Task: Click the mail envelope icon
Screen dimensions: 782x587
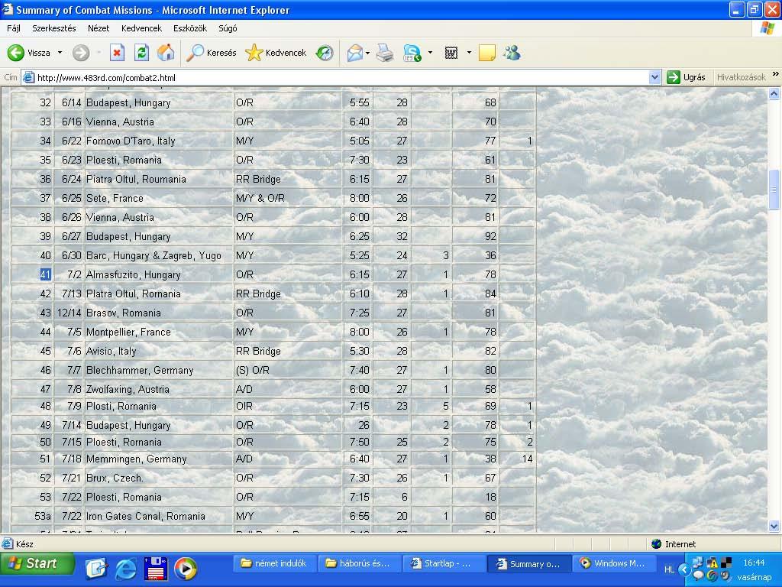Action: pos(354,53)
